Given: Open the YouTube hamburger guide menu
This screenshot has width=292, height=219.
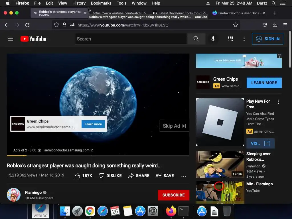Looking at the screenshot, I should (10, 39).
